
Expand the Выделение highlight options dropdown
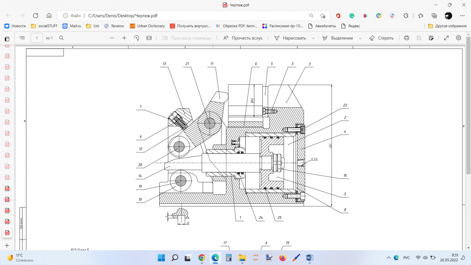pyautogui.click(x=360, y=38)
